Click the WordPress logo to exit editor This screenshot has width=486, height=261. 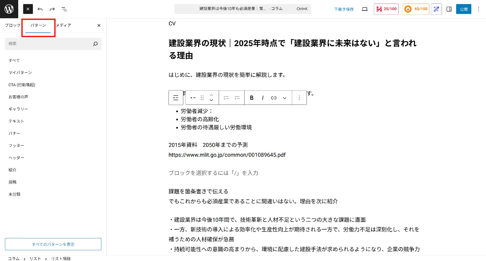pyautogui.click(x=9, y=9)
